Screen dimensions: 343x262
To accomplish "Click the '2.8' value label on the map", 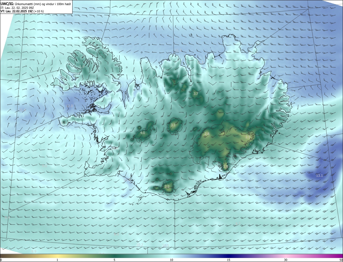I will click(207, 134).
